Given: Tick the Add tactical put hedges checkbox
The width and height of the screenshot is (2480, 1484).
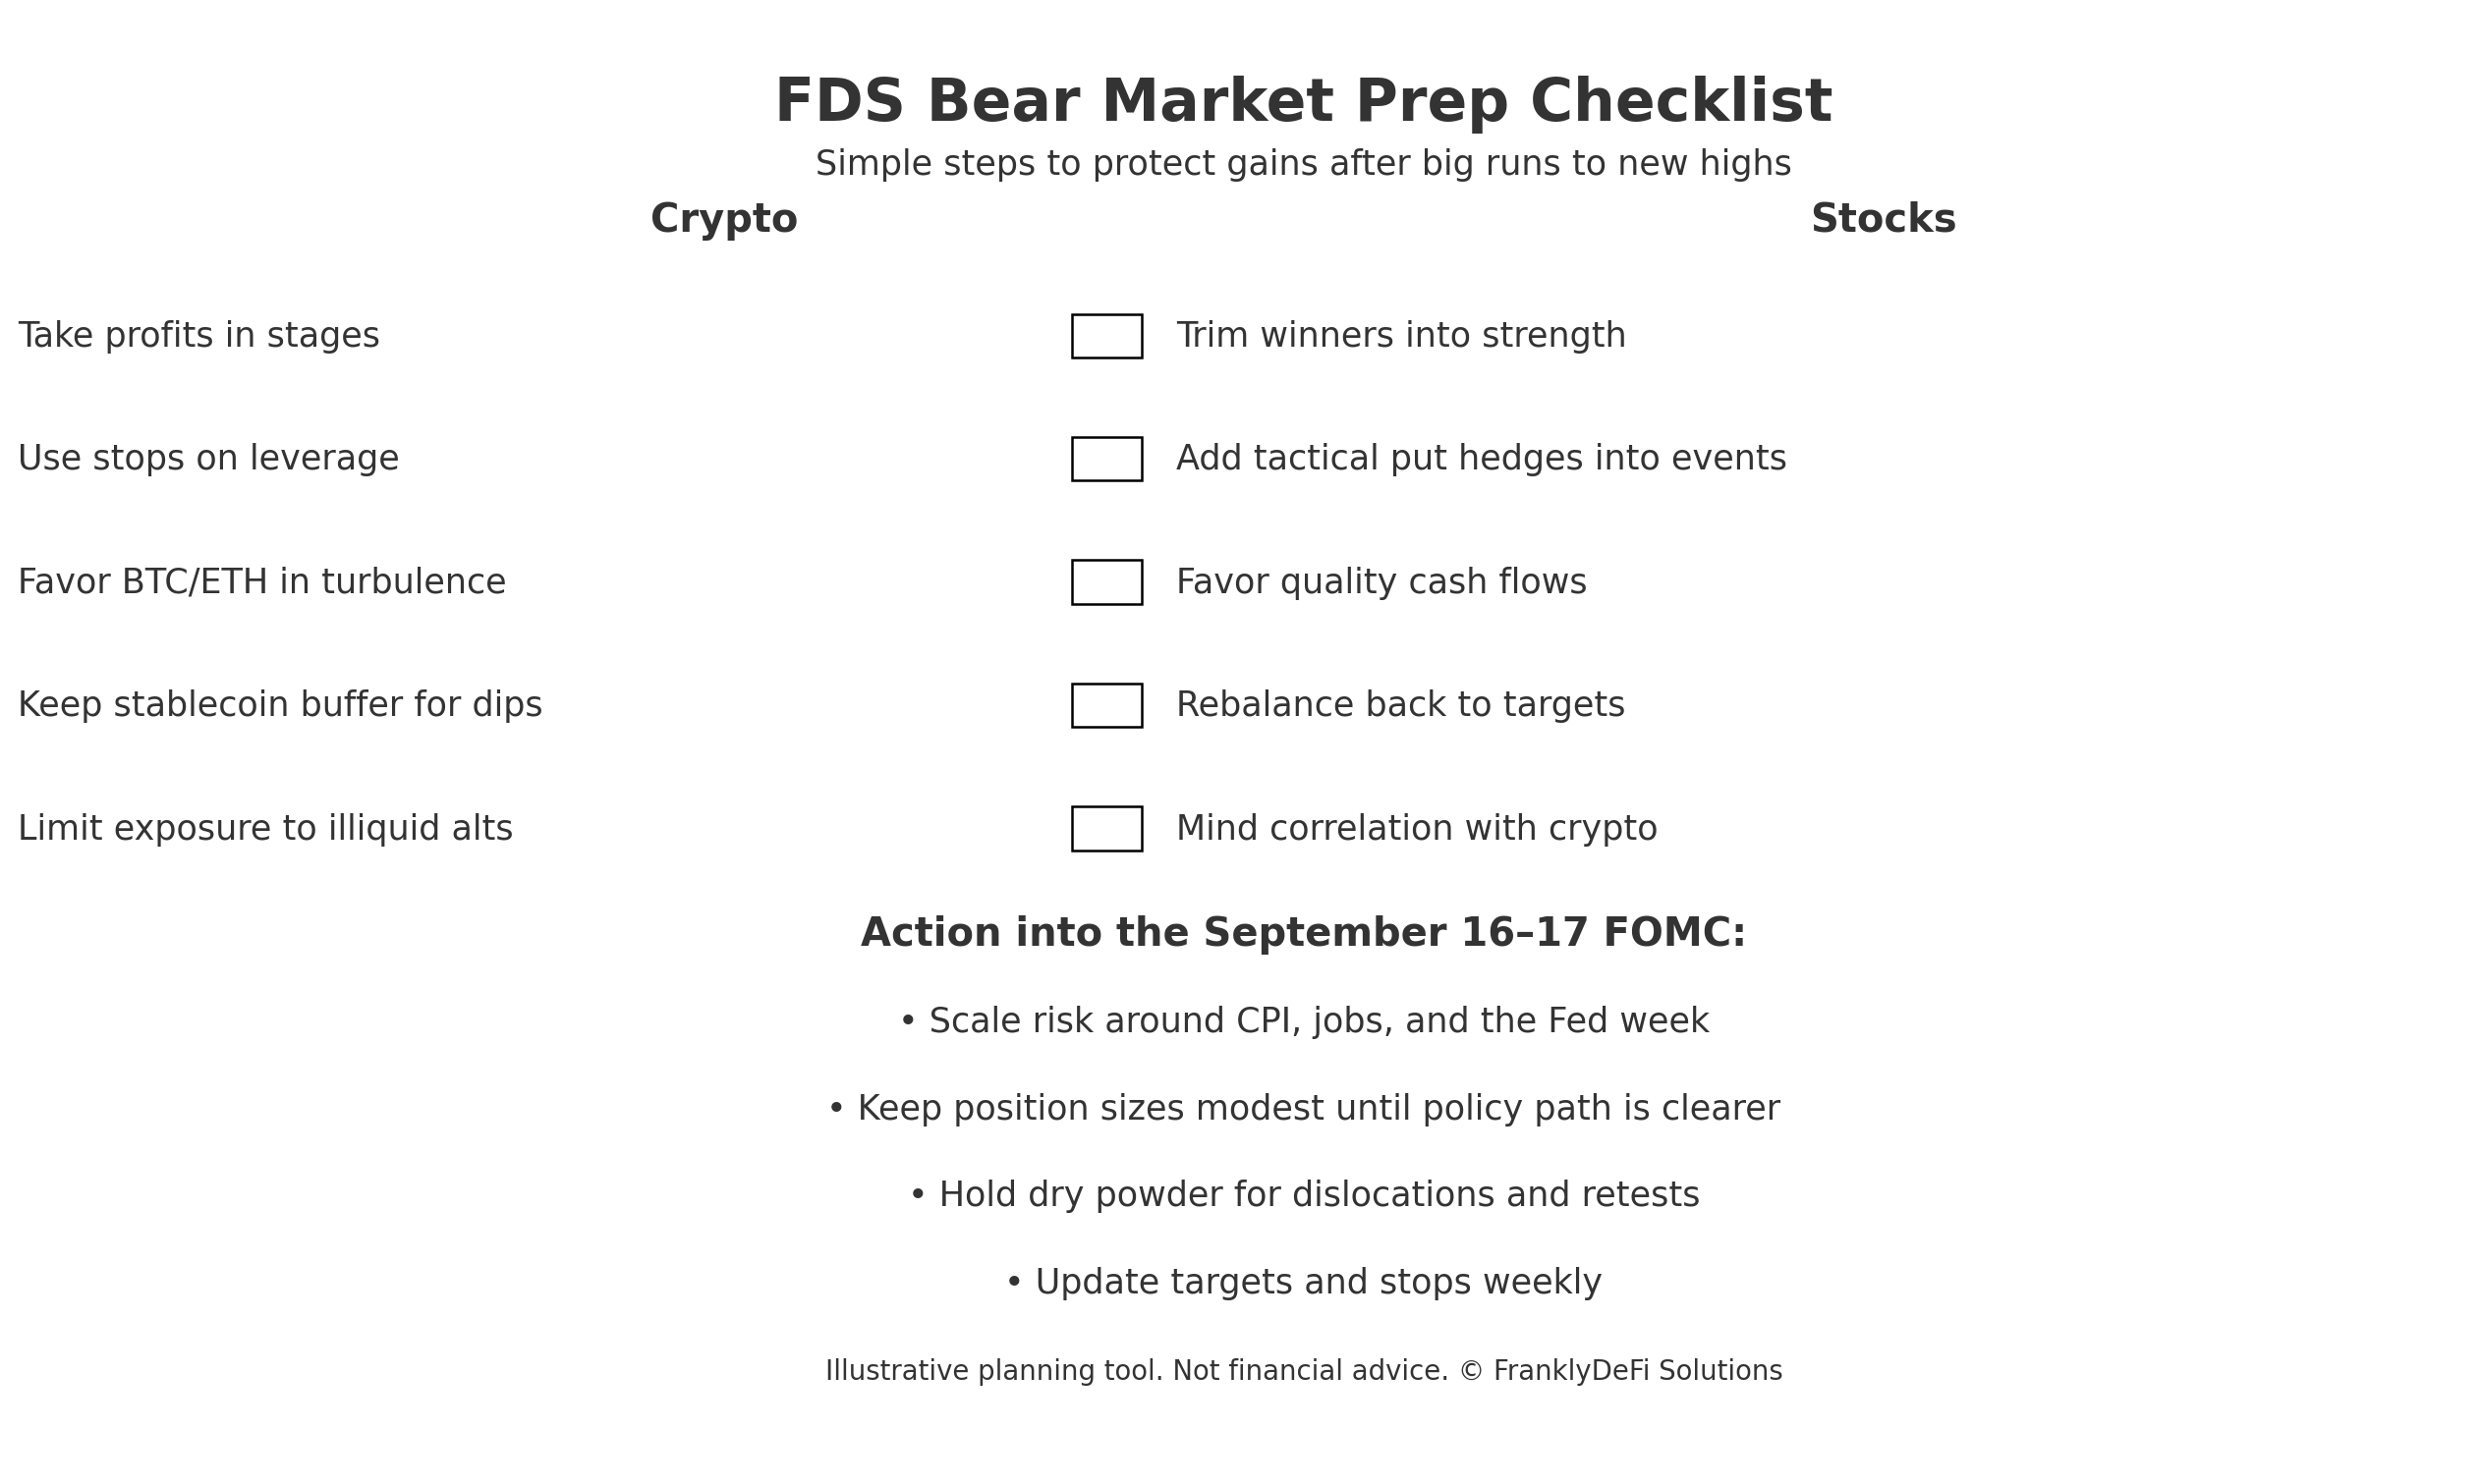Looking at the screenshot, I should tap(1106, 459).
